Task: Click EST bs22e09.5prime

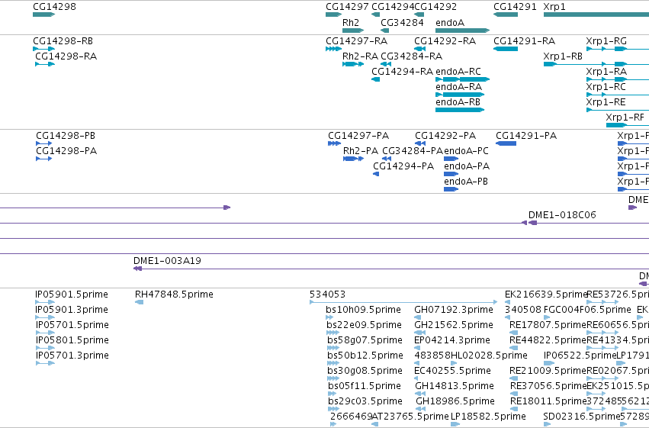Action: pyautogui.click(x=333, y=333)
